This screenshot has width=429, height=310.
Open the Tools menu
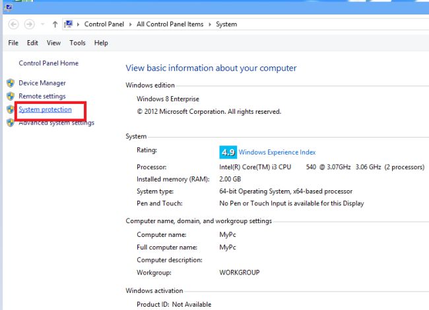click(77, 43)
